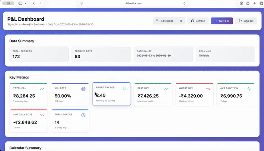This screenshot has width=264, height=151.
Task: Go forward in the browser
Action: (x=40, y=3)
